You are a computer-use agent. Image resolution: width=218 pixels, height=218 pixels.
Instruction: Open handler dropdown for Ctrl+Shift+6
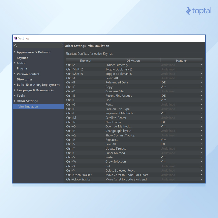[x=201, y=74]
